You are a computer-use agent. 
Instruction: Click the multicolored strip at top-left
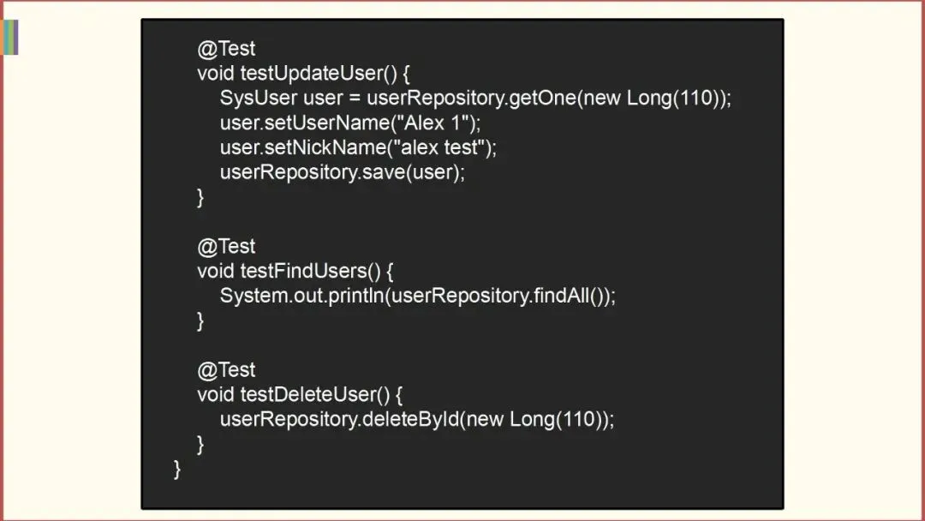point(10,37)
